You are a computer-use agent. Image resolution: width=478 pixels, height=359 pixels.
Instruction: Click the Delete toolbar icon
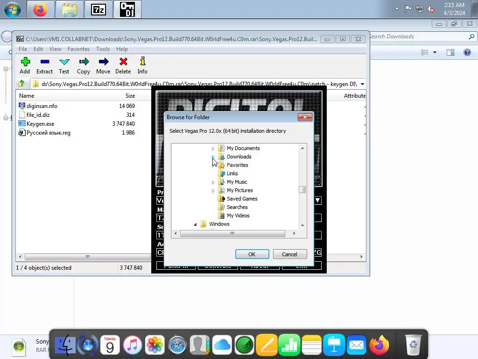pyautogui.click(x=123, y=65)
